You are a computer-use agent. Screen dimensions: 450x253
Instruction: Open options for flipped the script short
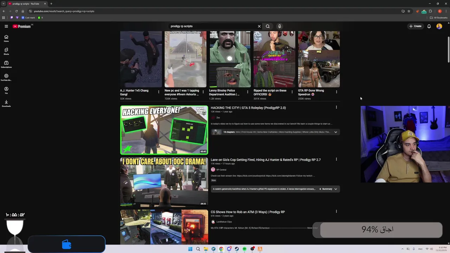[292, 92]
